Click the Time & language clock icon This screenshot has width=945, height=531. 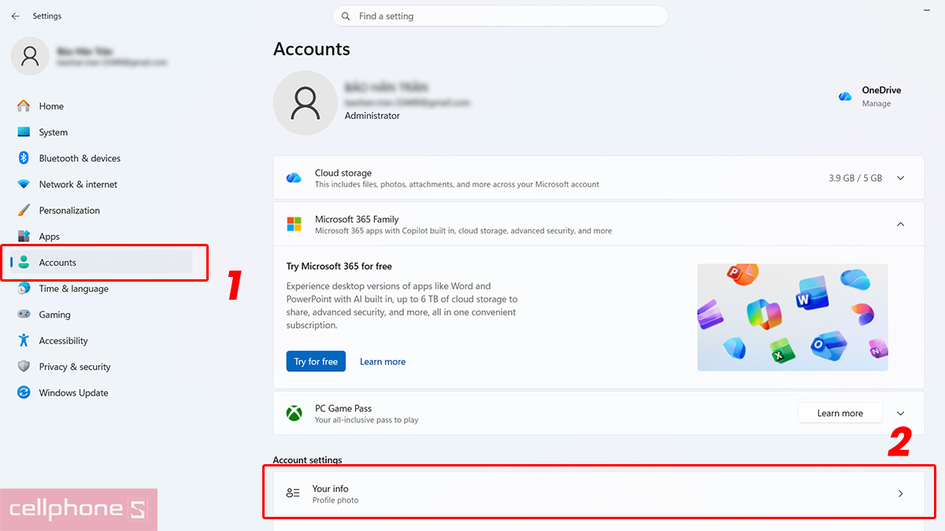tap(24, 288)
